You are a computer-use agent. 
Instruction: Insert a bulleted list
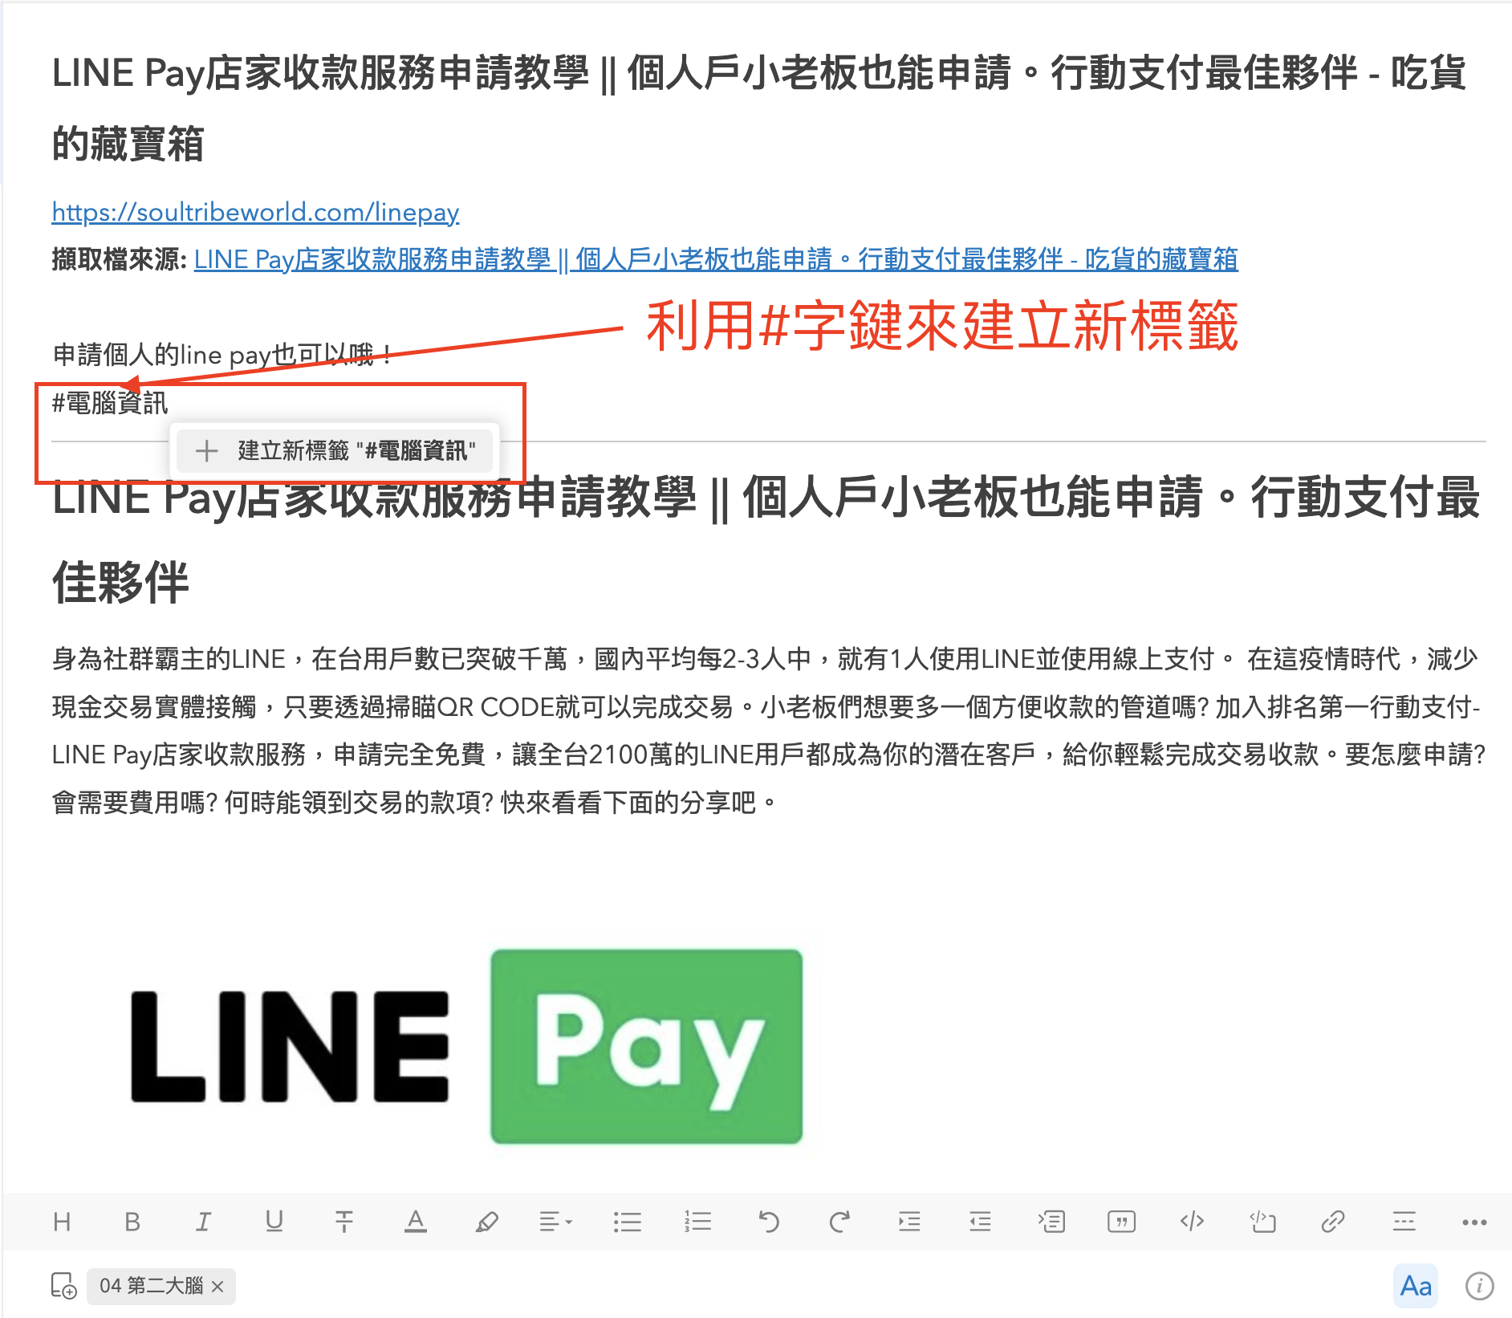click(x=627, y=1222)
